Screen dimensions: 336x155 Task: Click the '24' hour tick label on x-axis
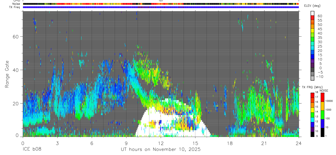pos(299,143)
